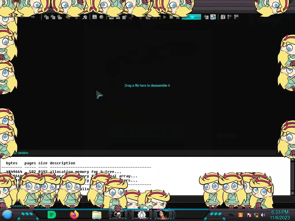Screen dimensions: 295x221
Task: Click the 'description' column header in output
Action: point(63,163)
